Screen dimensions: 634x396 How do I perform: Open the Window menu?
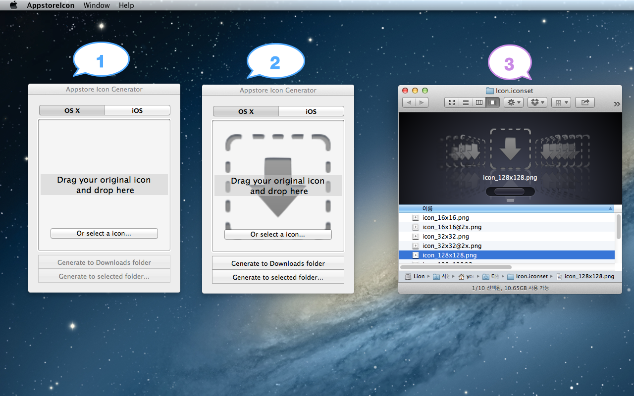pyautogui.click(x=97, y=5)
